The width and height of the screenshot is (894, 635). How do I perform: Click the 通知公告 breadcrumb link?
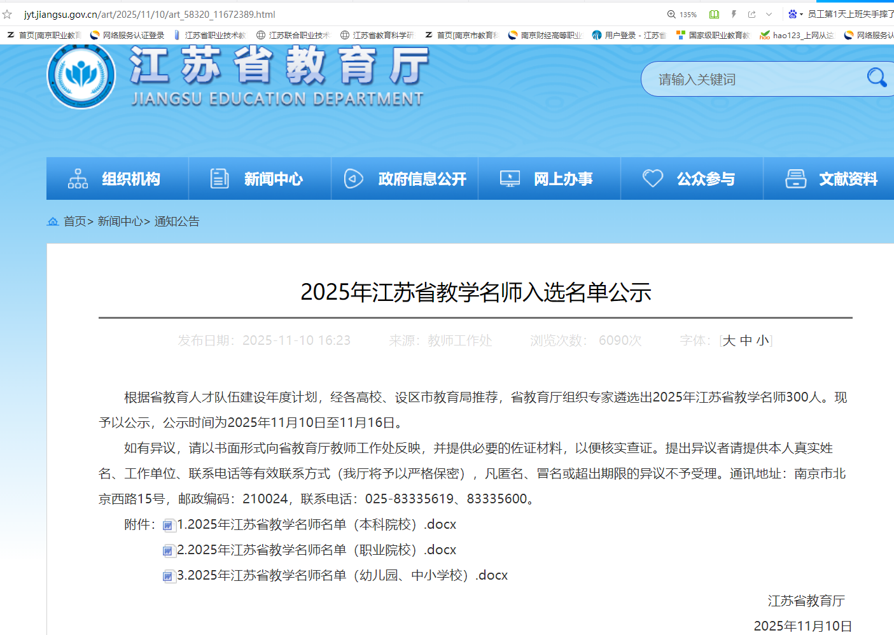pyautogui.click(x=177, y=221)
